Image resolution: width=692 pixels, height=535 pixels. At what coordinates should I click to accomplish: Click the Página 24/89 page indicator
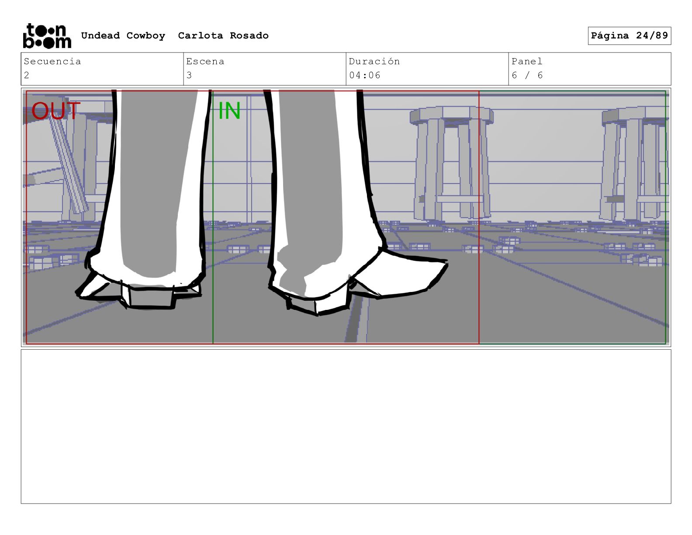[x=629, y=35]
